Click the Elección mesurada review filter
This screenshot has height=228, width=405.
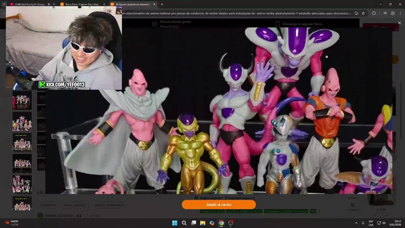point(109,205)
